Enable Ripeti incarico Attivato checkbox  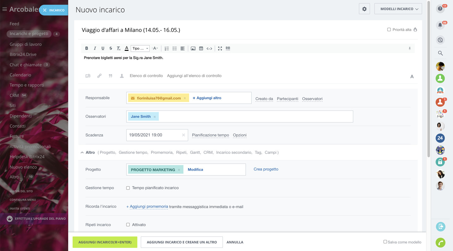(x=128, y=225)
